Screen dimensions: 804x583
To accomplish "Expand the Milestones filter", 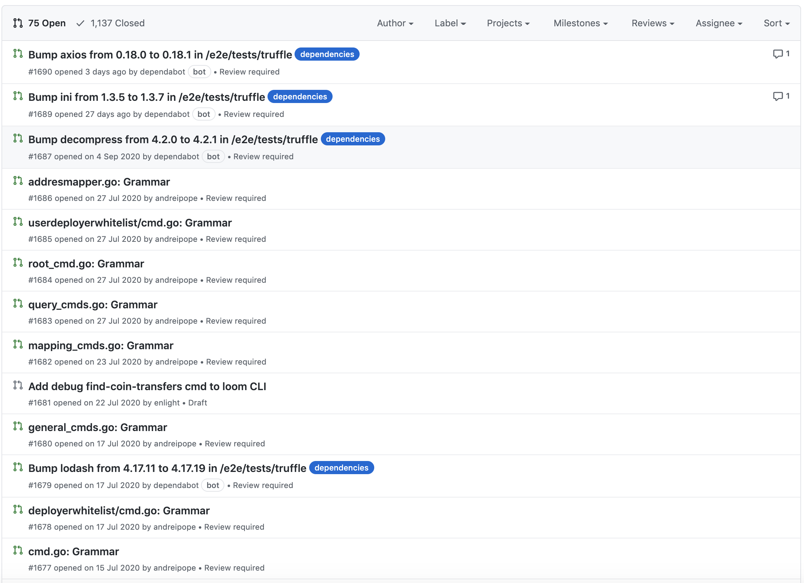I will pyautogui.click(x=580, y=23).
